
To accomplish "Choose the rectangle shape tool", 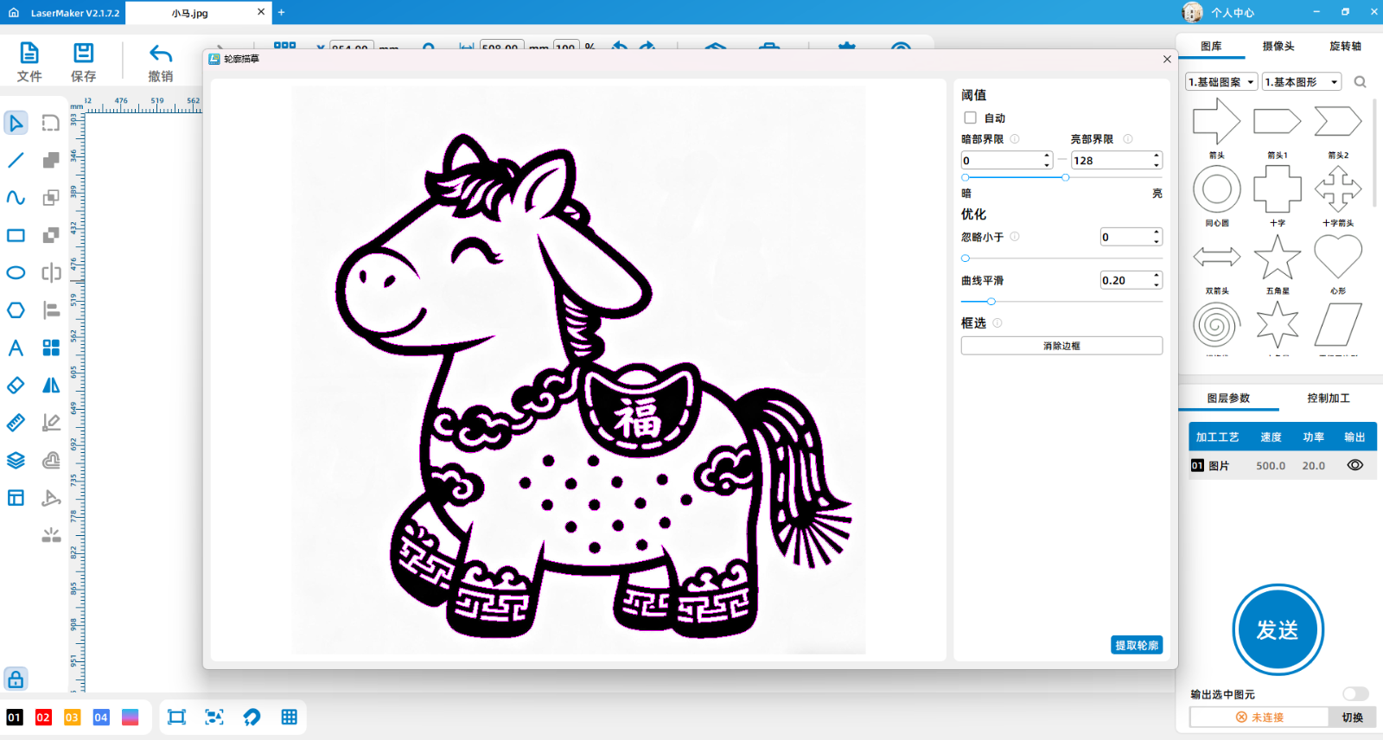I will [16, 235].
